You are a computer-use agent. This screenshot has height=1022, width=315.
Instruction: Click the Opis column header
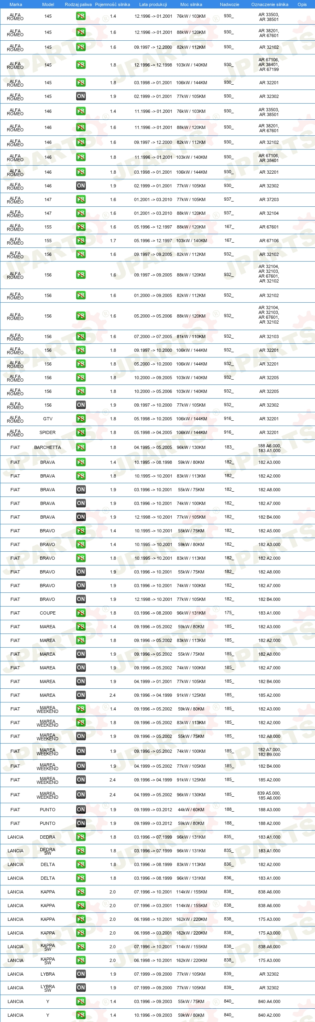tap(302, 4)
